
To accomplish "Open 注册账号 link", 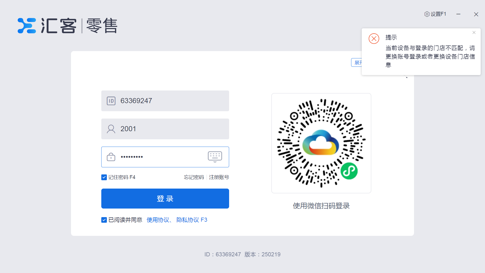I will tap(219, 177).
